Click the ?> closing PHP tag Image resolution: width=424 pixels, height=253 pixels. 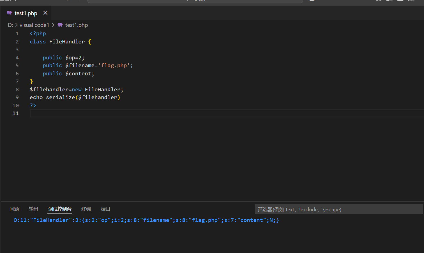coord(33,106)
